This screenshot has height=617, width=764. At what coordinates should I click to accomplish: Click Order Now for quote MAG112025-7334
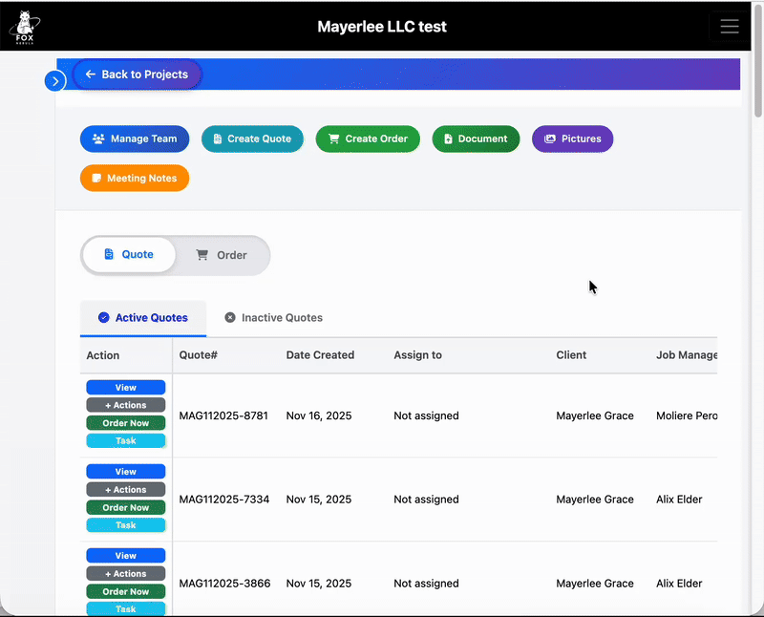126,508
